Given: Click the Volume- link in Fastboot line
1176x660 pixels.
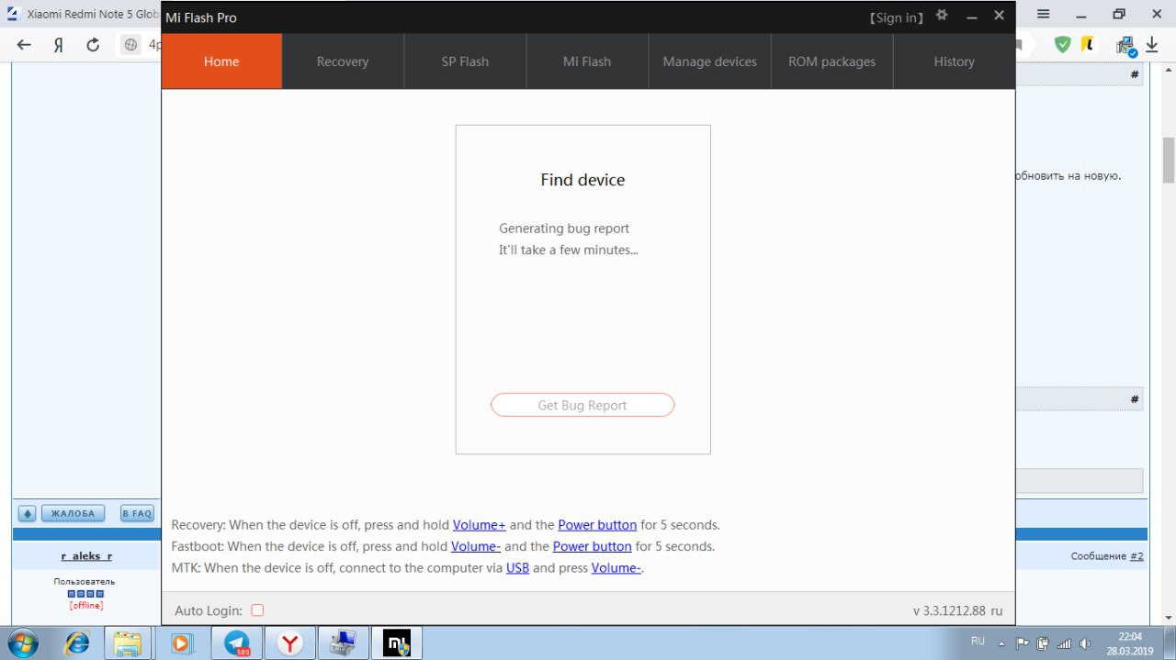Looking at the screenshot, I should [476, 546].
